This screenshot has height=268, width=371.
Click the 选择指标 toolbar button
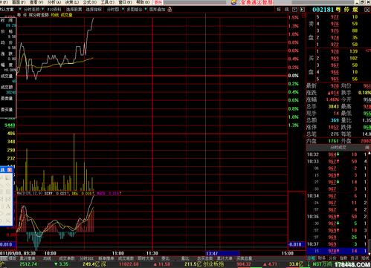pos(94,10)
